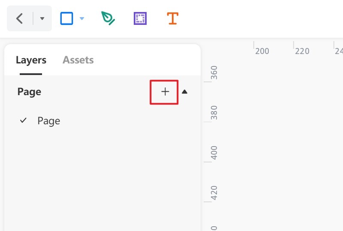Select the blue Rectangle shape tool
343x231 pixels.
[x=66, y=18]
